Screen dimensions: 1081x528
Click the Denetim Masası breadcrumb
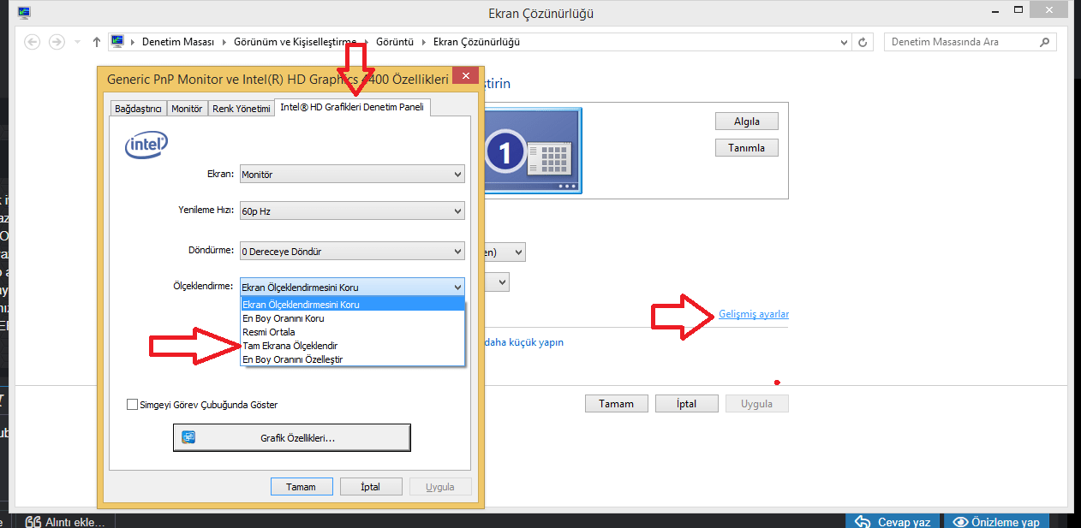178,42
